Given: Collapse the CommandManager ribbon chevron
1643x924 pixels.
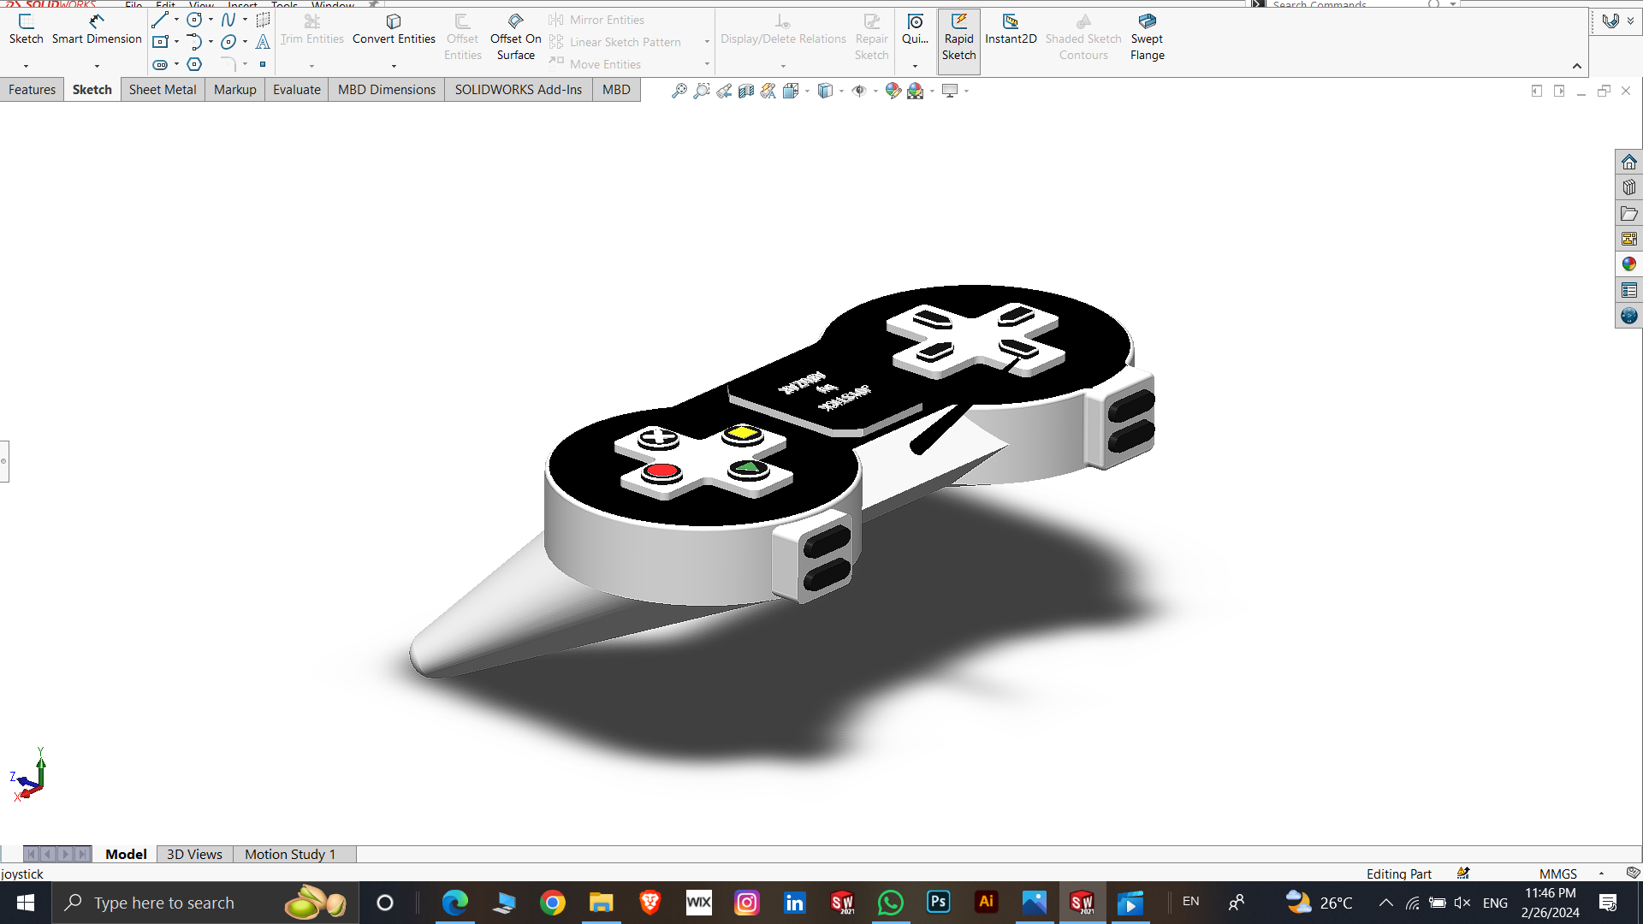Looking at the screenshot, I should coord(1576,66).
